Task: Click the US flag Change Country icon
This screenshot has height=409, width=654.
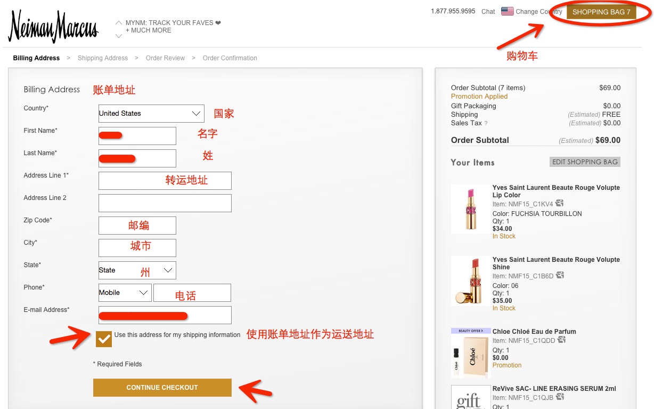Action: [508, 11]
